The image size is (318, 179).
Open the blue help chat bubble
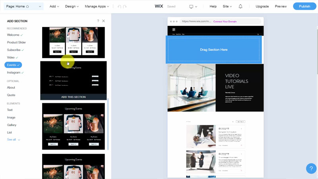tap(311, 168)
